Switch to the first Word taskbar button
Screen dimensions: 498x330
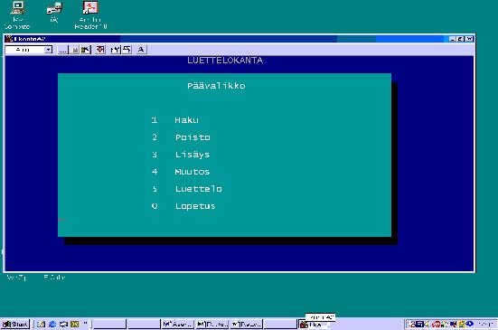tap(177, 324)
